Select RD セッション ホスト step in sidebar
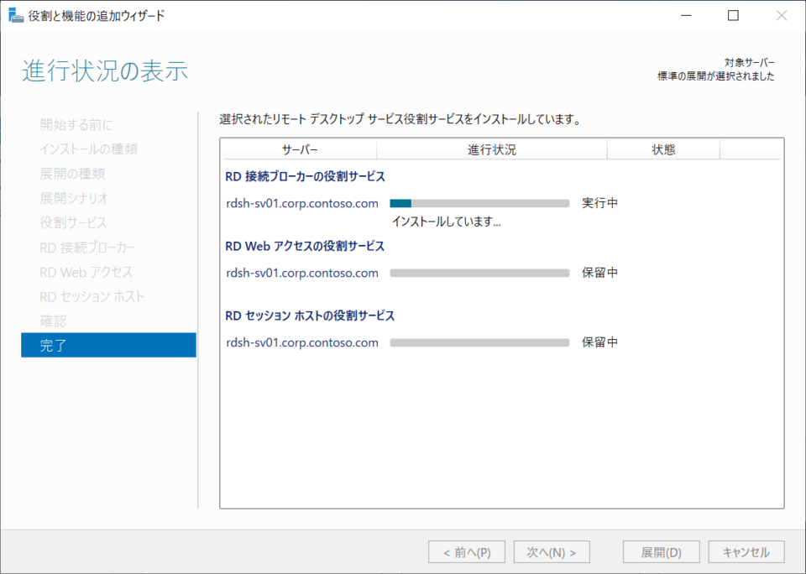The height and width of the screenshot is (574, 806). [92, 296]
